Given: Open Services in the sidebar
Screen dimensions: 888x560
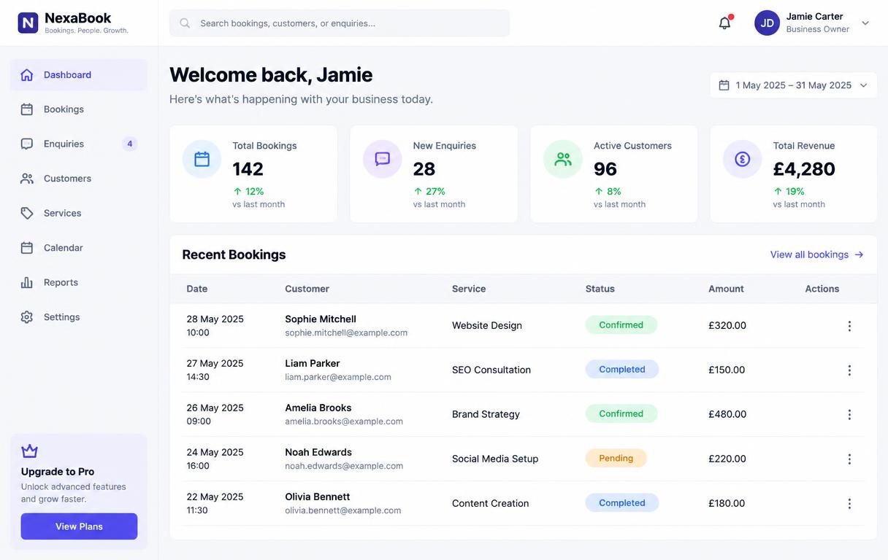Looking at the screenshot, I should pyautogui.click(x=79, y=213).
